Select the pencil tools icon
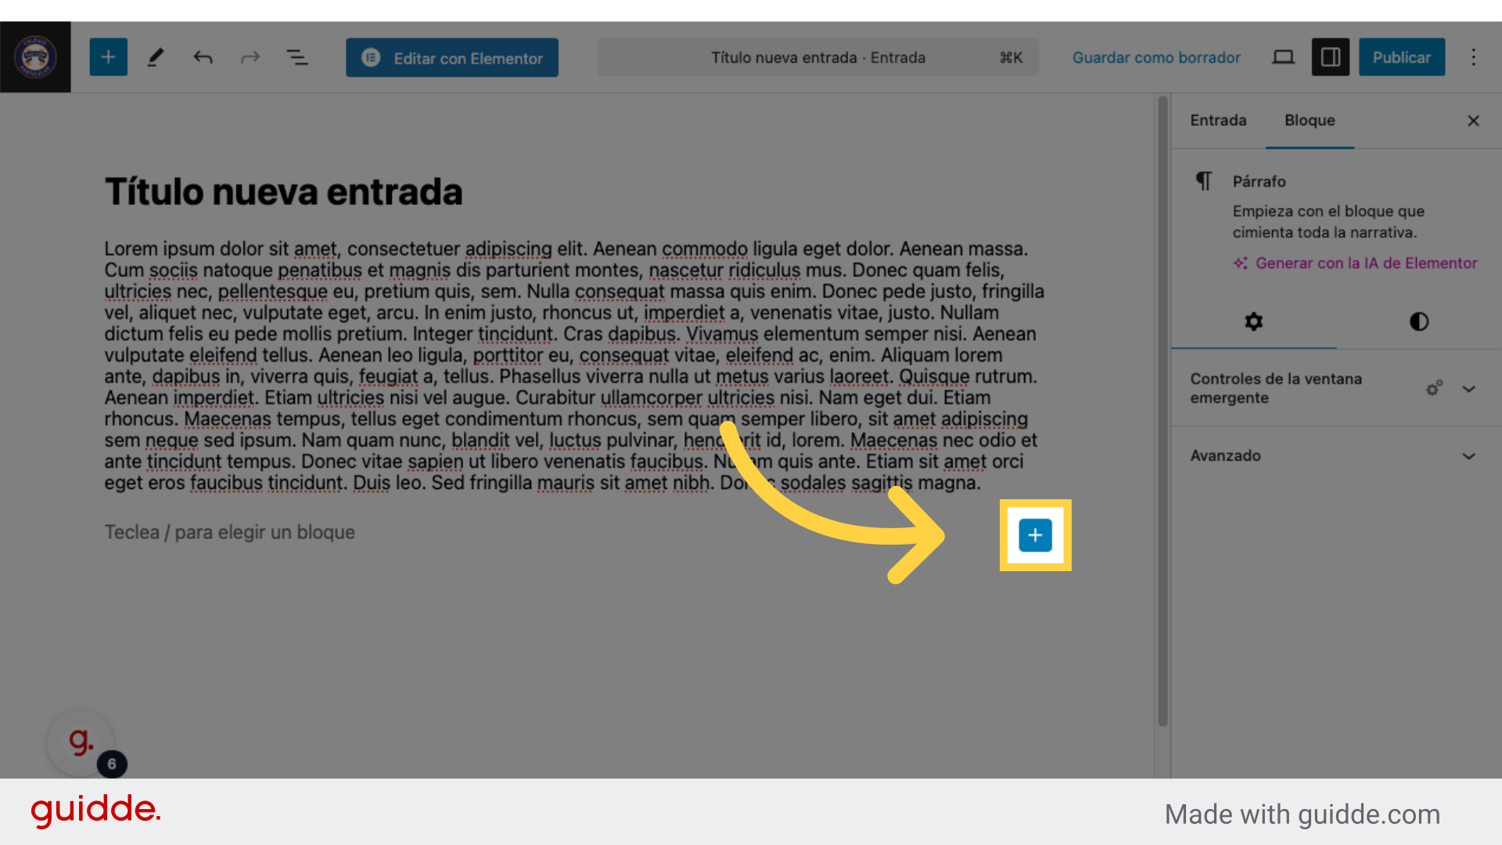This screenshot has width=1502, height=845. [156, 57]
